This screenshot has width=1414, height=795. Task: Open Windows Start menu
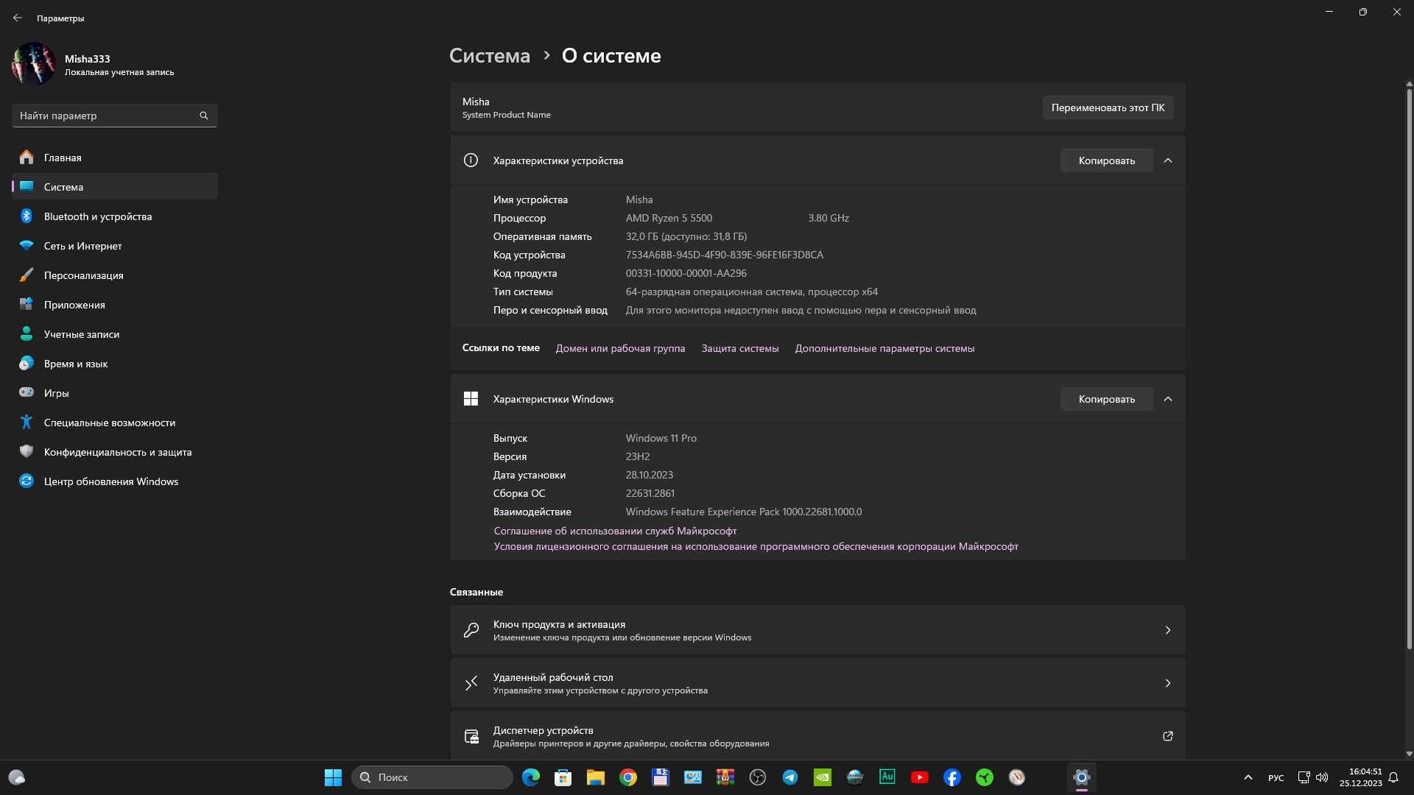click(x=333, y=777)
